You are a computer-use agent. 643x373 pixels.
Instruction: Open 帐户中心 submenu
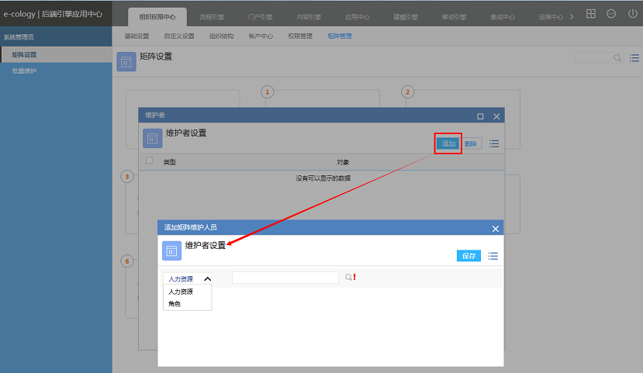coord(261,36)
